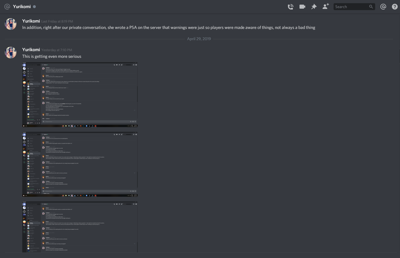Open the help icon

(x=395, y=7)
